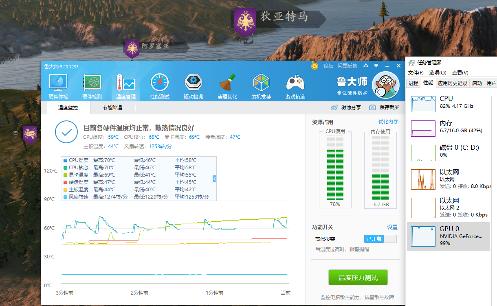Image resolution: width=497 pixels, height=306 pixels.
Task: Toggle CPU核心 legend green square
Action: pos(66,168)
